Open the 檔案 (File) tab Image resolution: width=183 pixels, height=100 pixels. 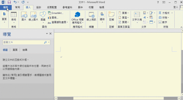[x=6, y=7]
